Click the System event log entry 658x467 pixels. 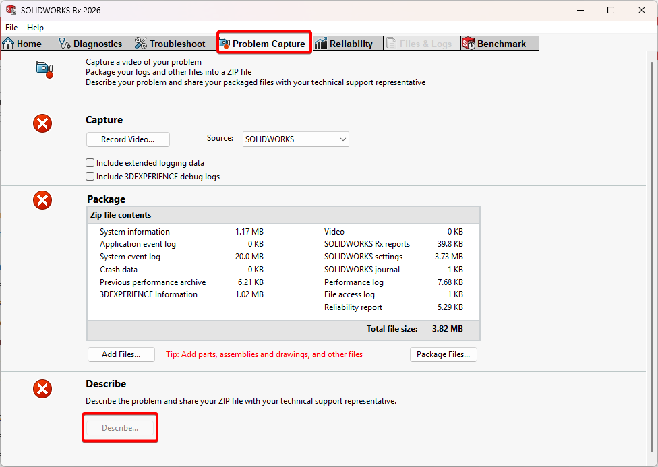(130, 257)
